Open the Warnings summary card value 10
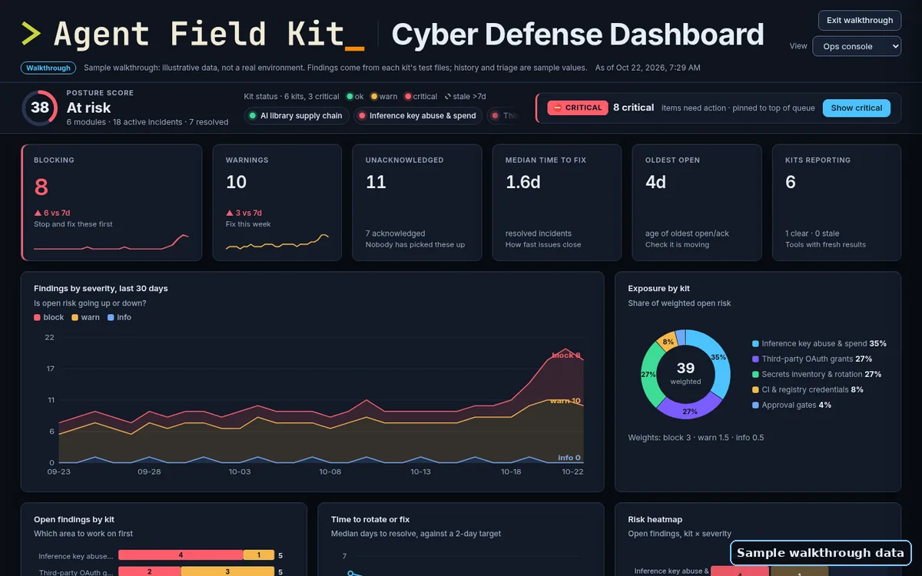Image resolution: width=922 pixels, height=576 pixels. 236,182
